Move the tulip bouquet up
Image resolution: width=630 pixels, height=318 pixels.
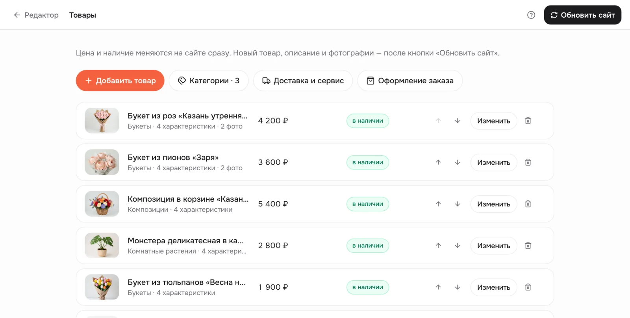click(x=438, y=287)
